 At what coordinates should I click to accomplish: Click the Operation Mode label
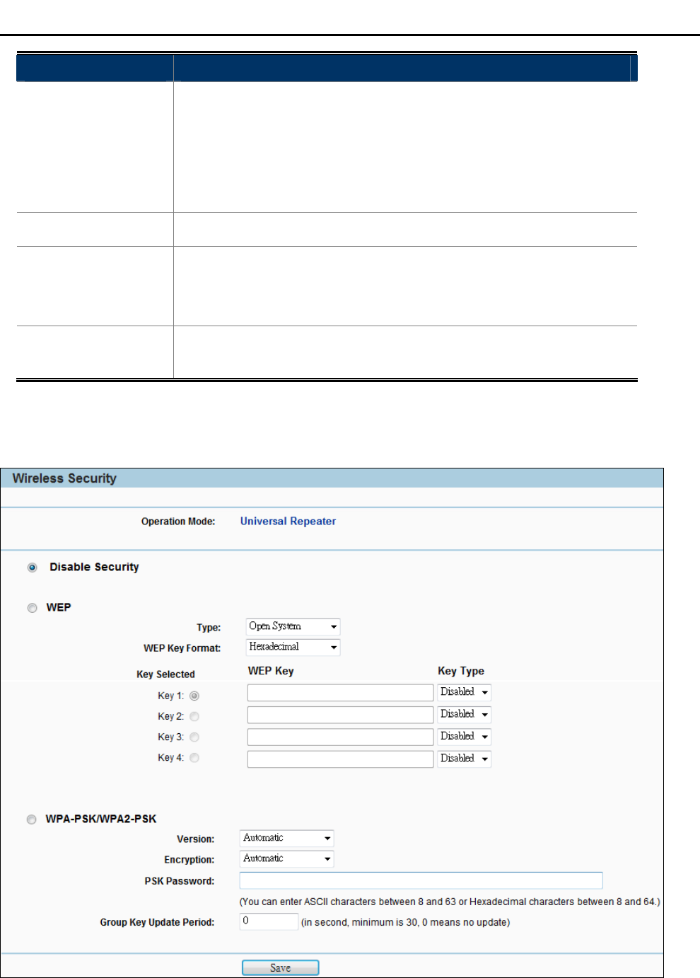(178, 522)
